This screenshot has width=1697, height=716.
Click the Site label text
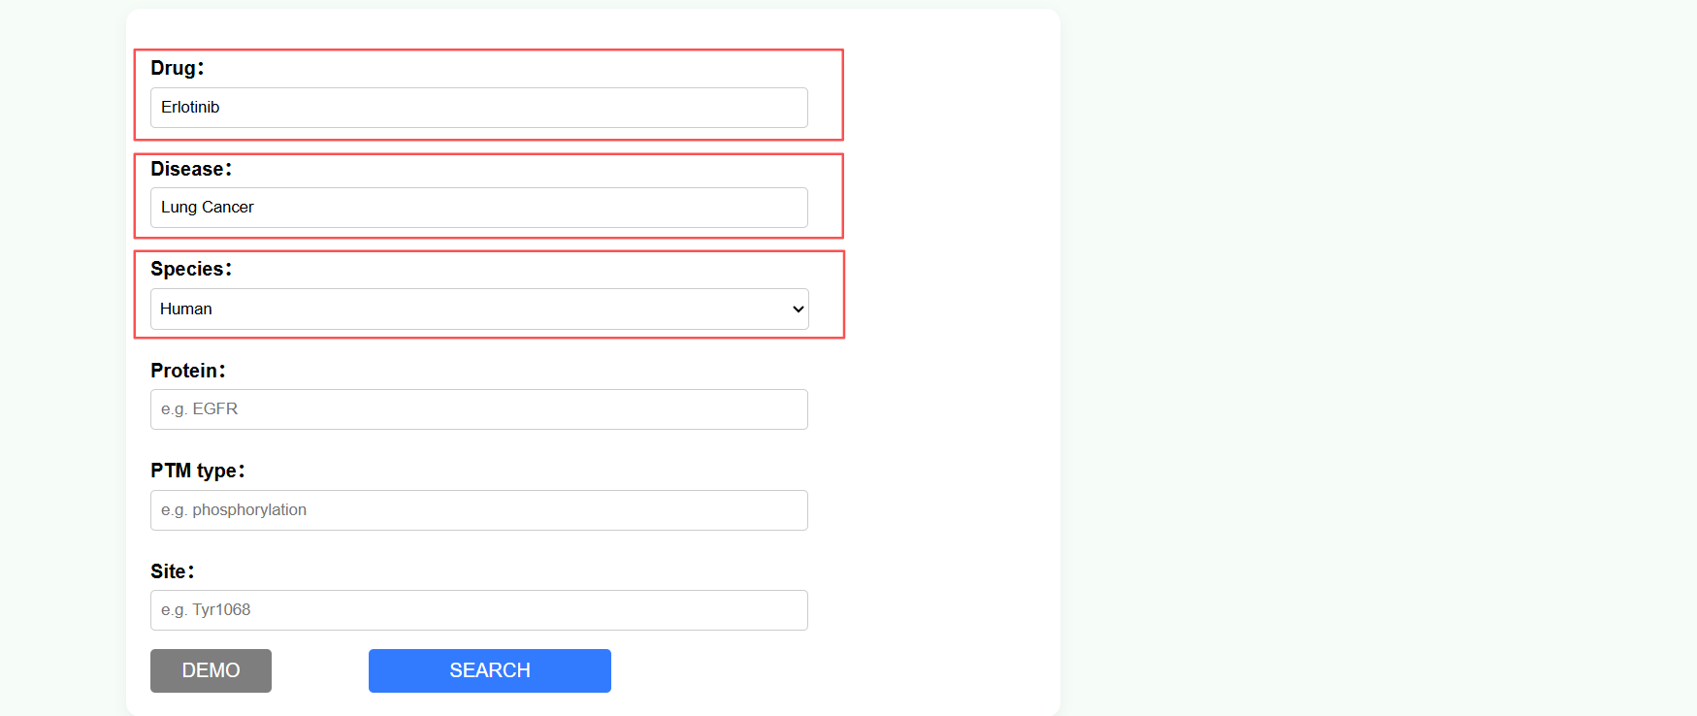(173, 571)
